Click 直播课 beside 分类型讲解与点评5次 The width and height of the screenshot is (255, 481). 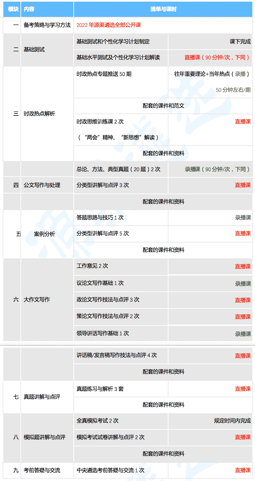pyautogui.click(x=243, y=234)
